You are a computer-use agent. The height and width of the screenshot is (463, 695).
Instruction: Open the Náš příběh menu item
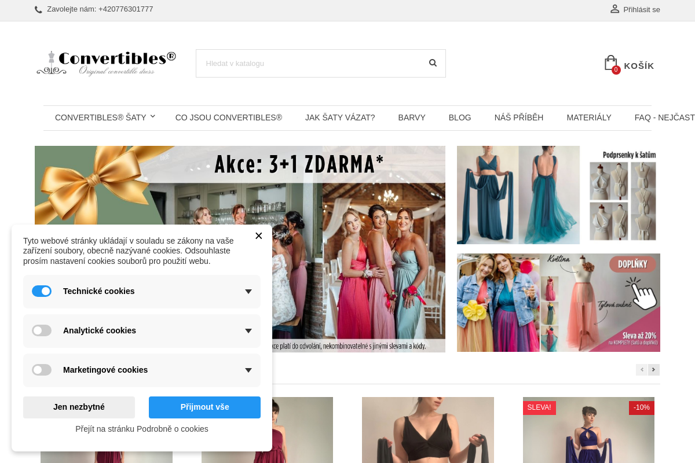[x=519, y=117]
